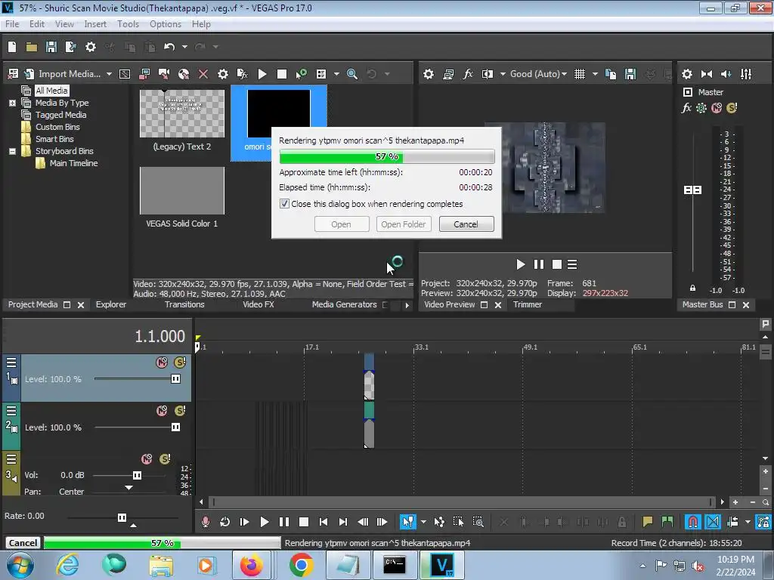The height and width of the screenshot is (580, 774).
Task: Collapse Storyboard Bins tree node
Action: pos(12,151)
